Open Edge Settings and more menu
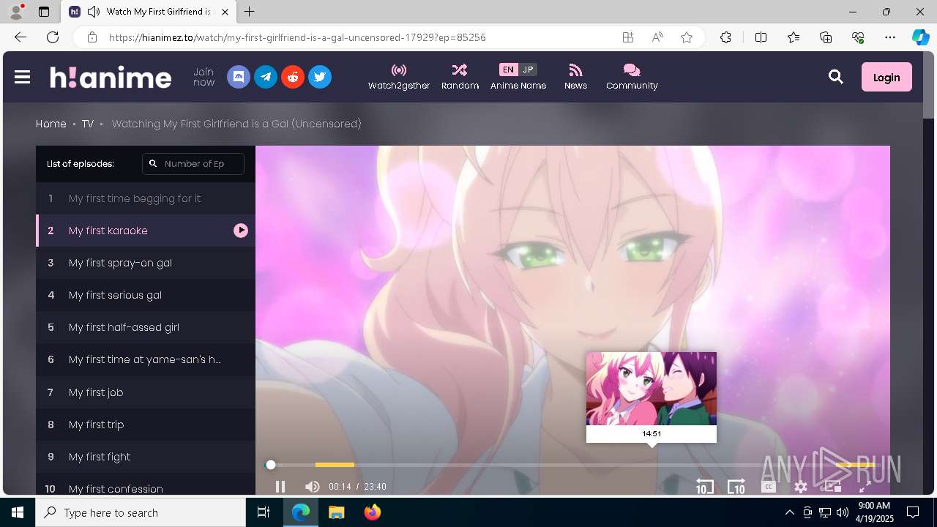The image size is (937, 527). tap(890, 37)
